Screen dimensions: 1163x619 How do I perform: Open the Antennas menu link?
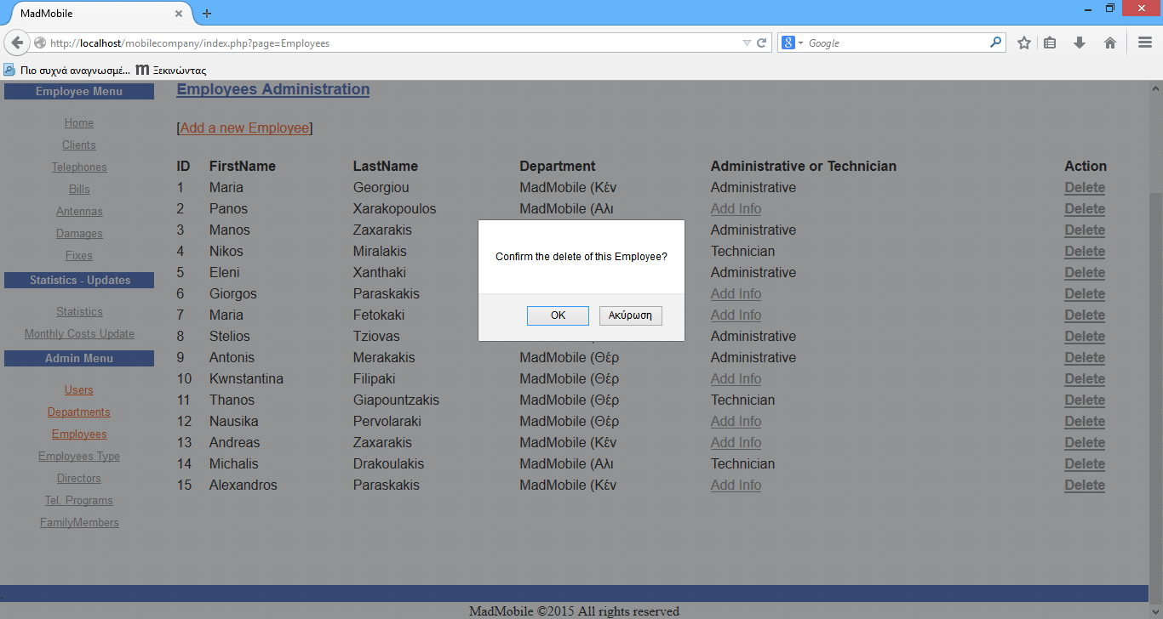point(79,212)
